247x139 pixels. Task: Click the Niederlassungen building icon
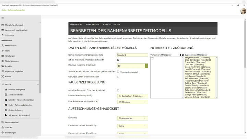click(x=2, y=61)
